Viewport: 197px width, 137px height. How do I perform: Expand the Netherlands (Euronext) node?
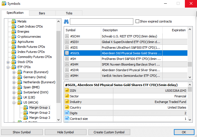pyautogui.click(x=14, y=82)
